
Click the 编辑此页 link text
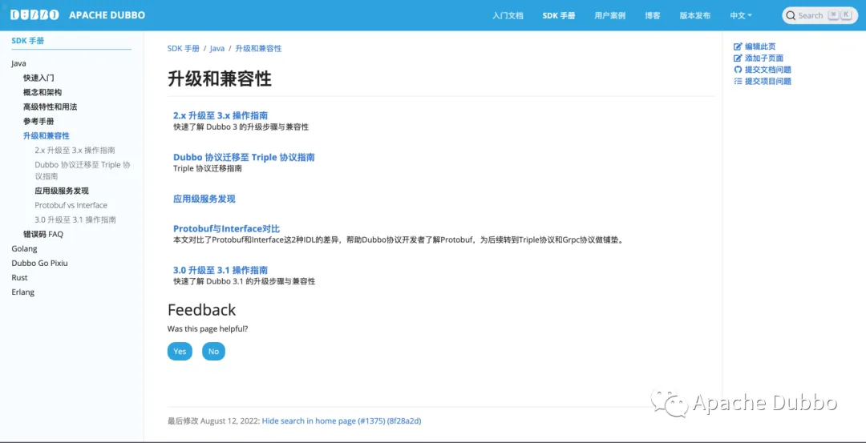click(760, 46)
